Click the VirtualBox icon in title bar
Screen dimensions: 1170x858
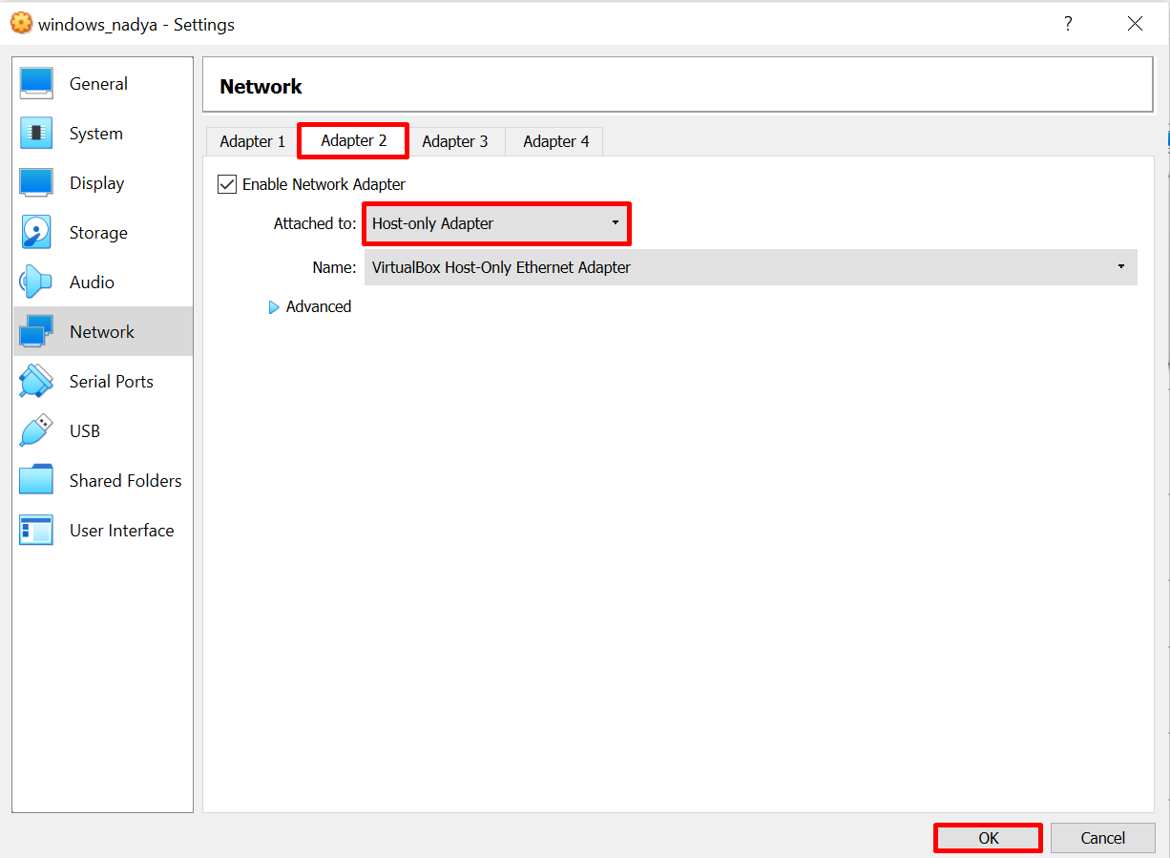click(x=21, y=24)
